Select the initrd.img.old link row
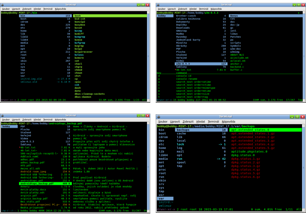Screen dimensions: 306x216 click(45, 79)
